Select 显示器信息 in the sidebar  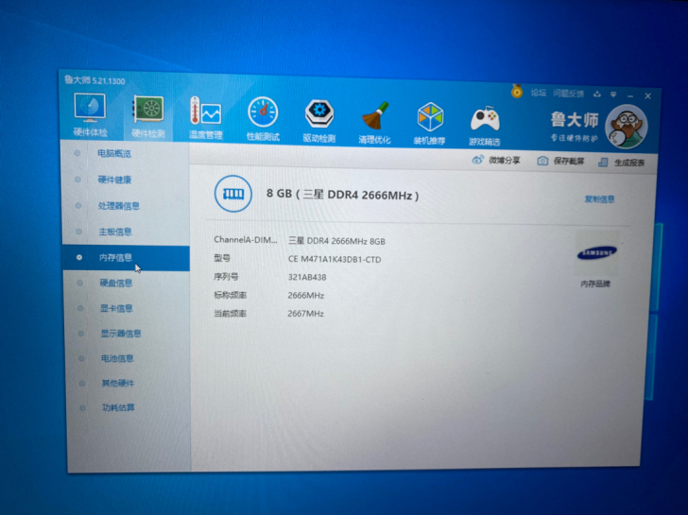121,334
